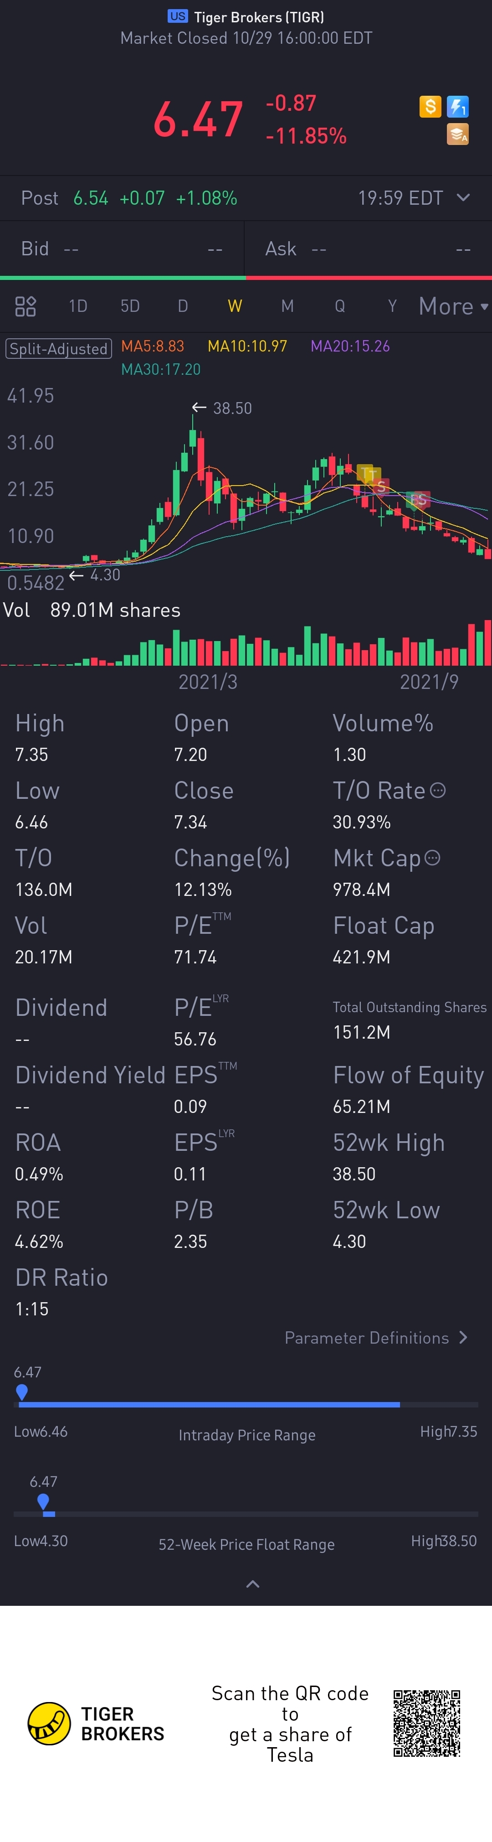Viewport: 492px width, 1842px height.
Task: Toggle the Split-Adjusted chart option
Action: pos(59,348)
